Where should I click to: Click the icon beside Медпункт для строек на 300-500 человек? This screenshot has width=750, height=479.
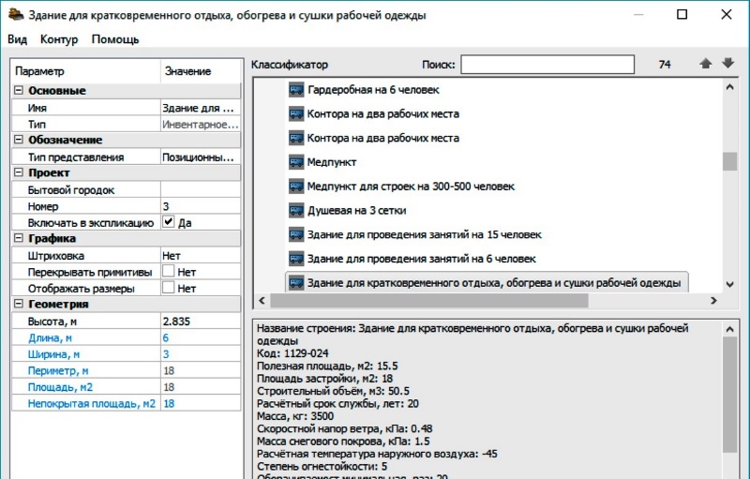(x=296, y=186)
